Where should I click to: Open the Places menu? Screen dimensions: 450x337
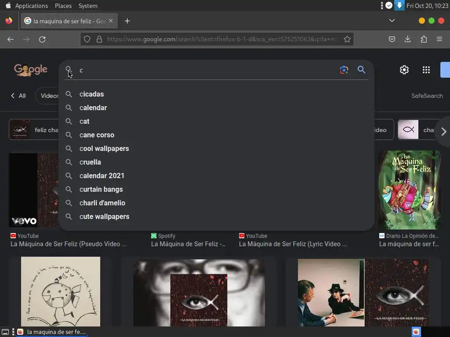click(x=63, y=6)
